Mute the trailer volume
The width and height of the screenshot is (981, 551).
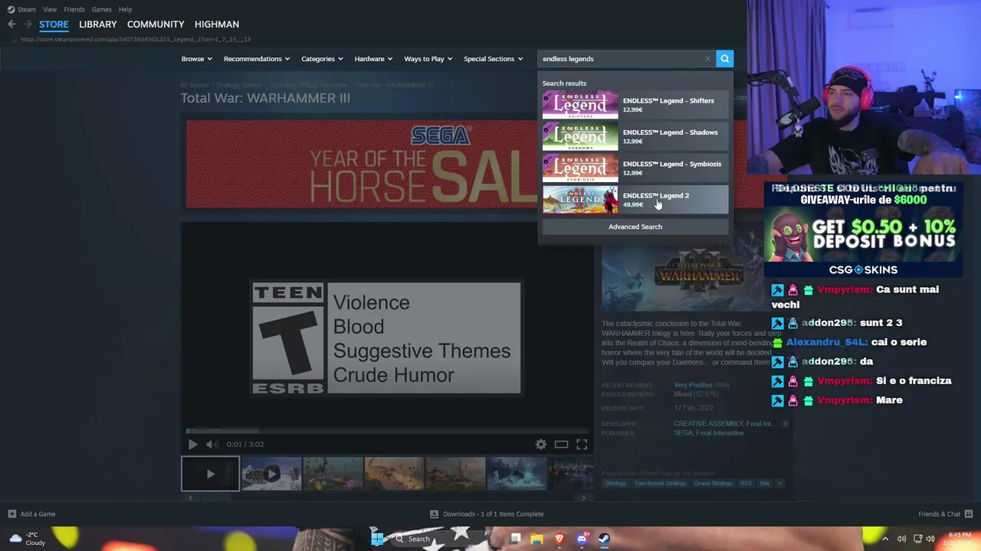pos(212,444)
